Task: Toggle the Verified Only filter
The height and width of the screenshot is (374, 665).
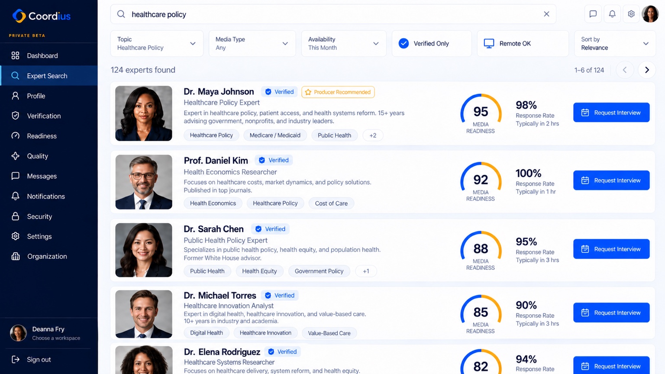Action: (x=432, y=43)
